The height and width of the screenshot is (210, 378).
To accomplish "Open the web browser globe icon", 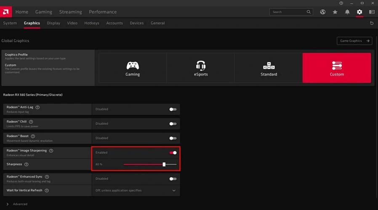I will point(323,12).
